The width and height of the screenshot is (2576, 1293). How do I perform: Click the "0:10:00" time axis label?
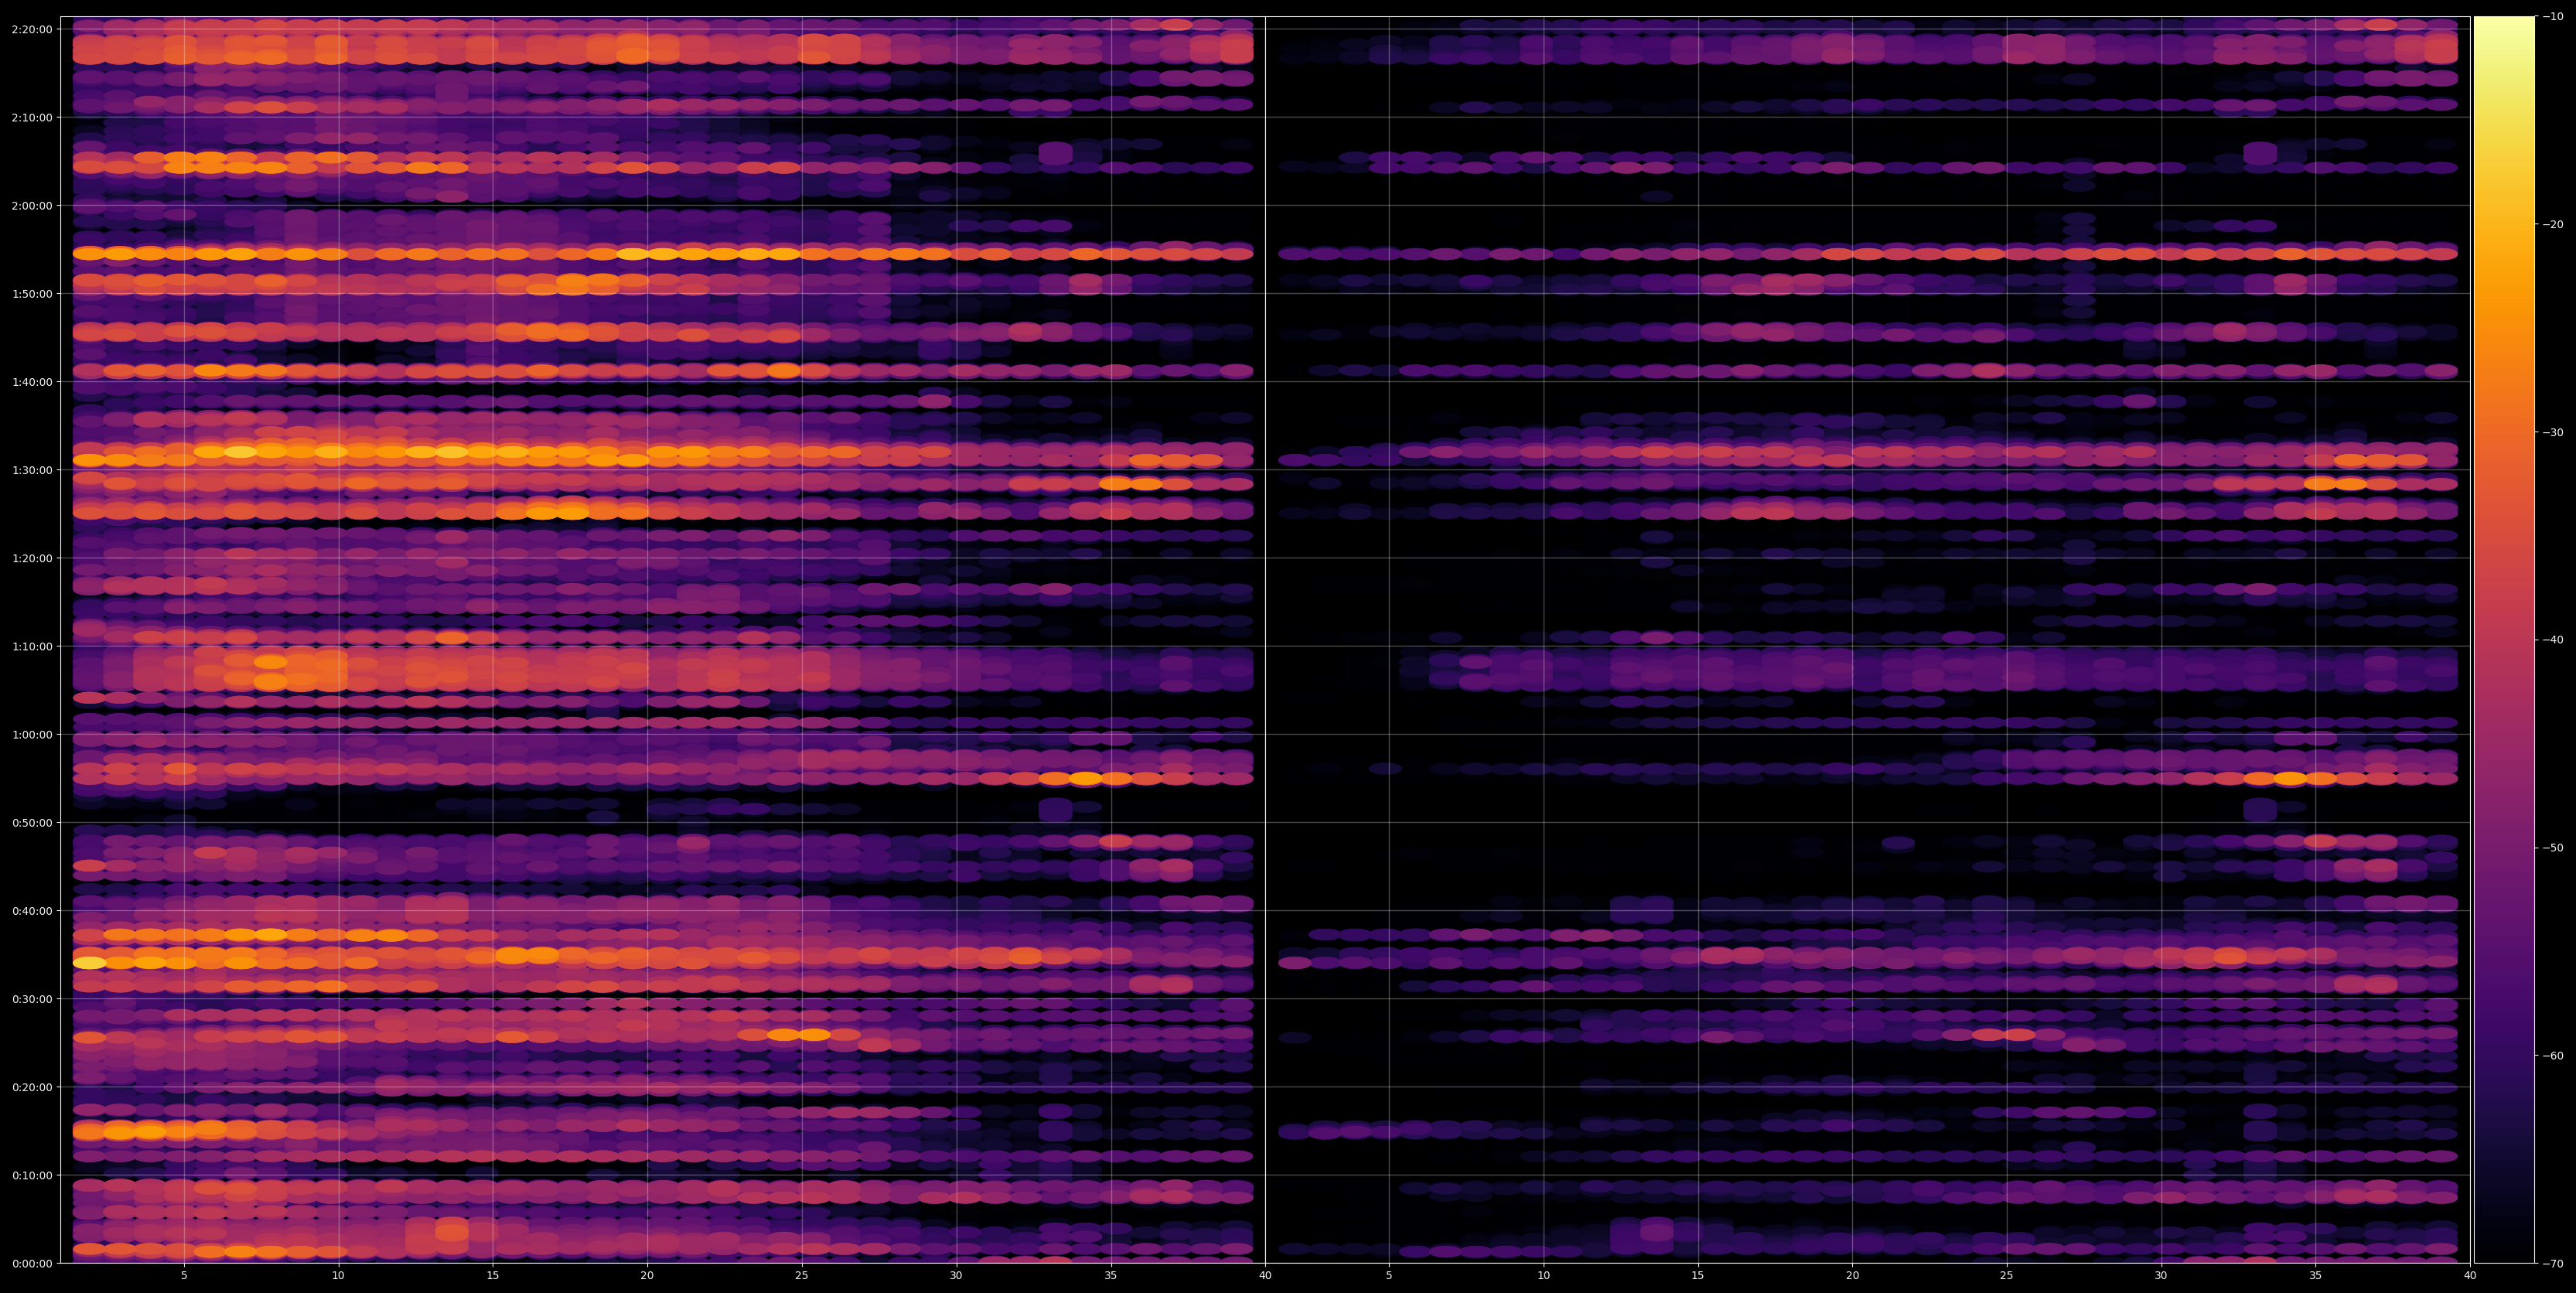(31, 1175)
